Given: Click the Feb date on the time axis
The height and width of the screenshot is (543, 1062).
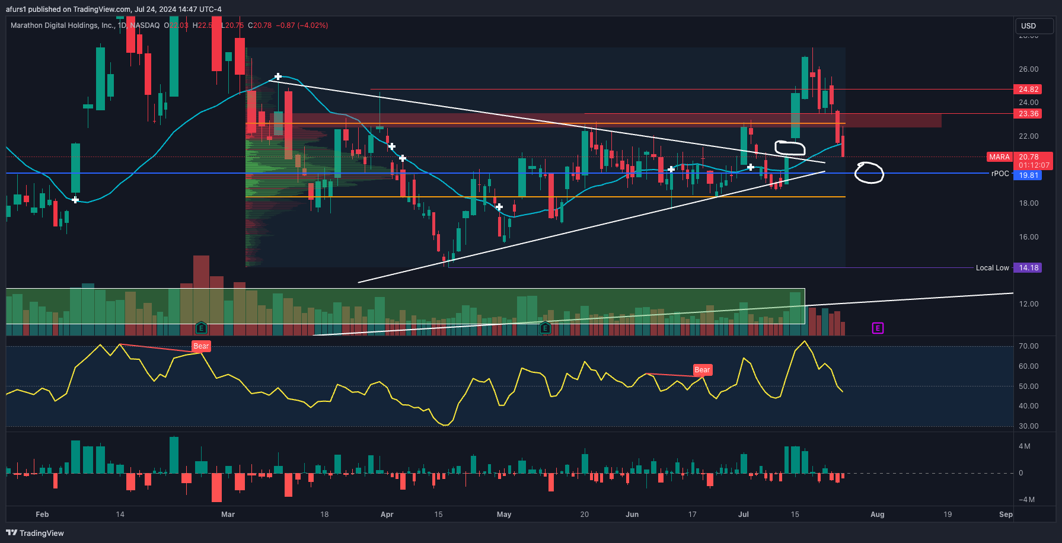Looking at the screenshot, I should 42,515.
